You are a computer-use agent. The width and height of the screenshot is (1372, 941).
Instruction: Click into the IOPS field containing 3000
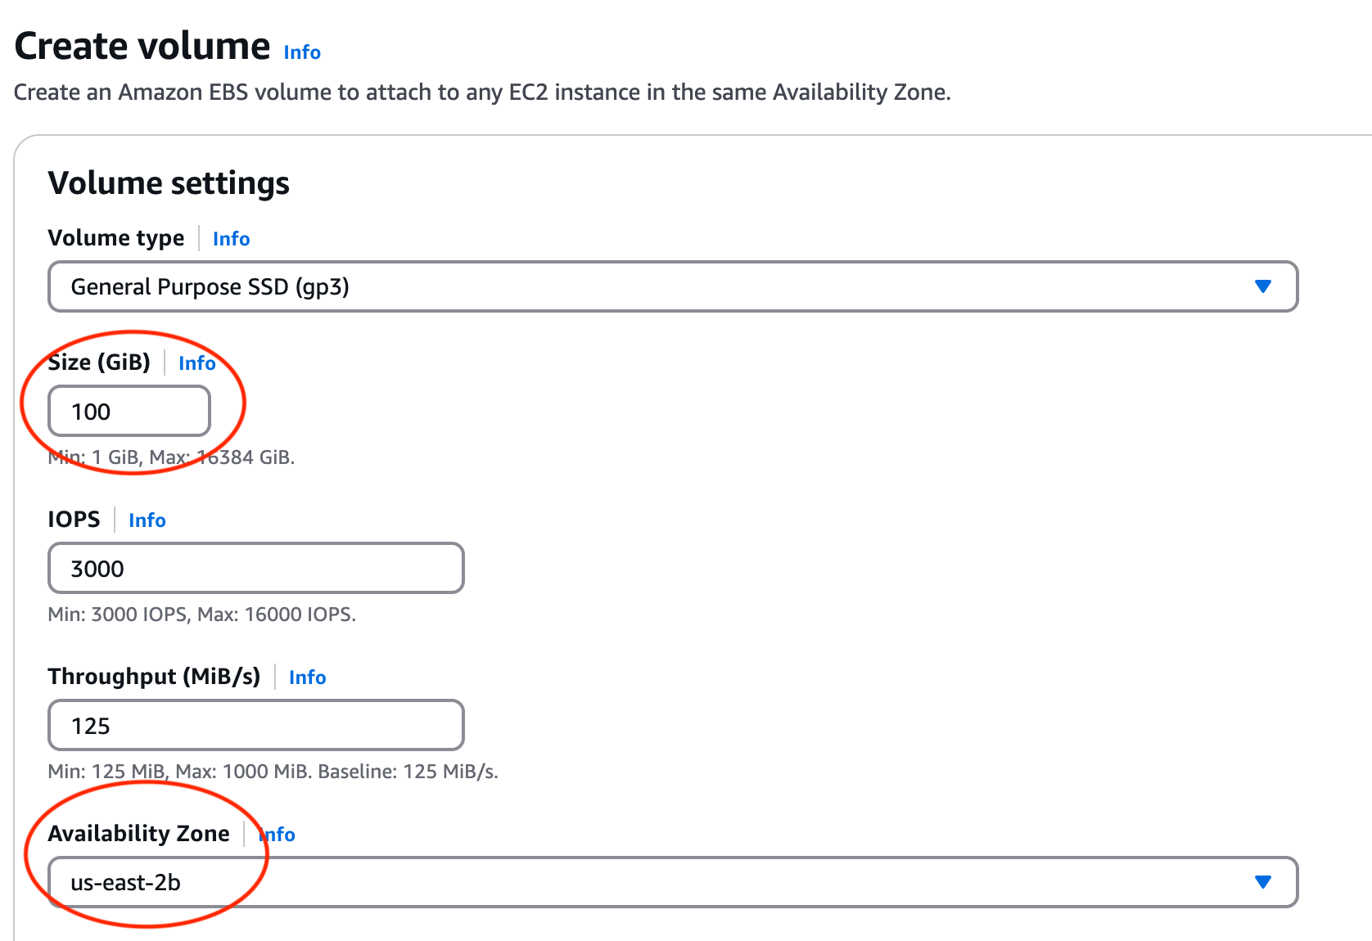click(256, 568)
